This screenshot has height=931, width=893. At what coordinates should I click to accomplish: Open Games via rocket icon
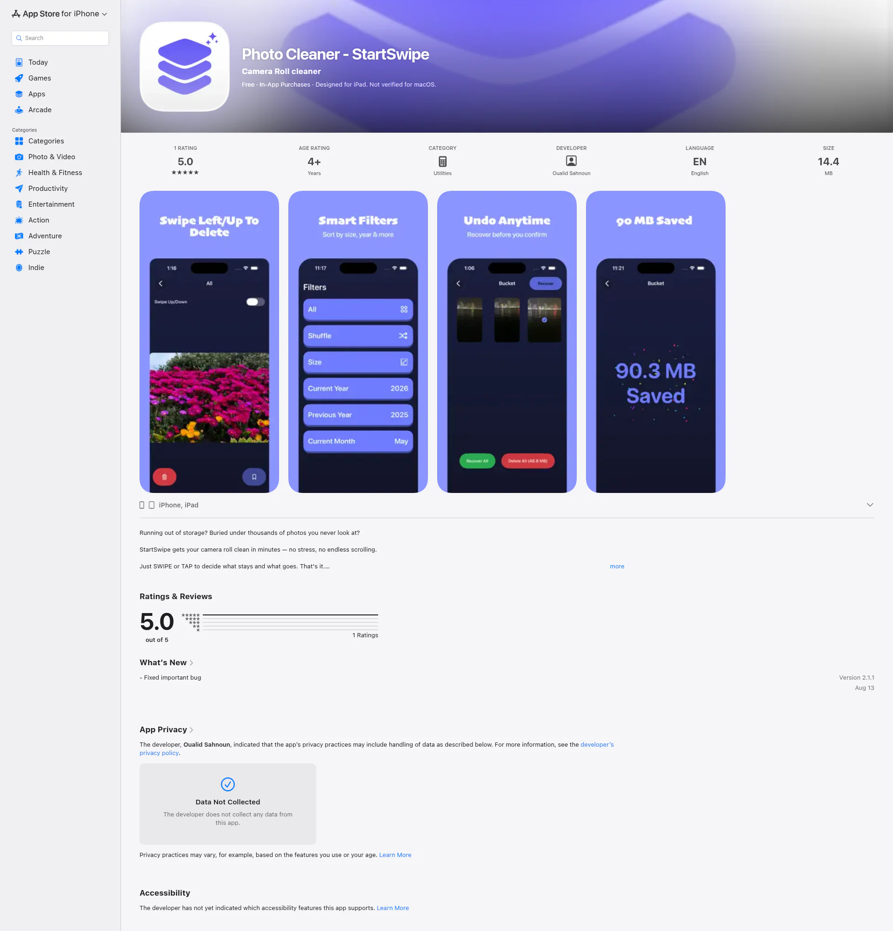(x=19, y=78)
